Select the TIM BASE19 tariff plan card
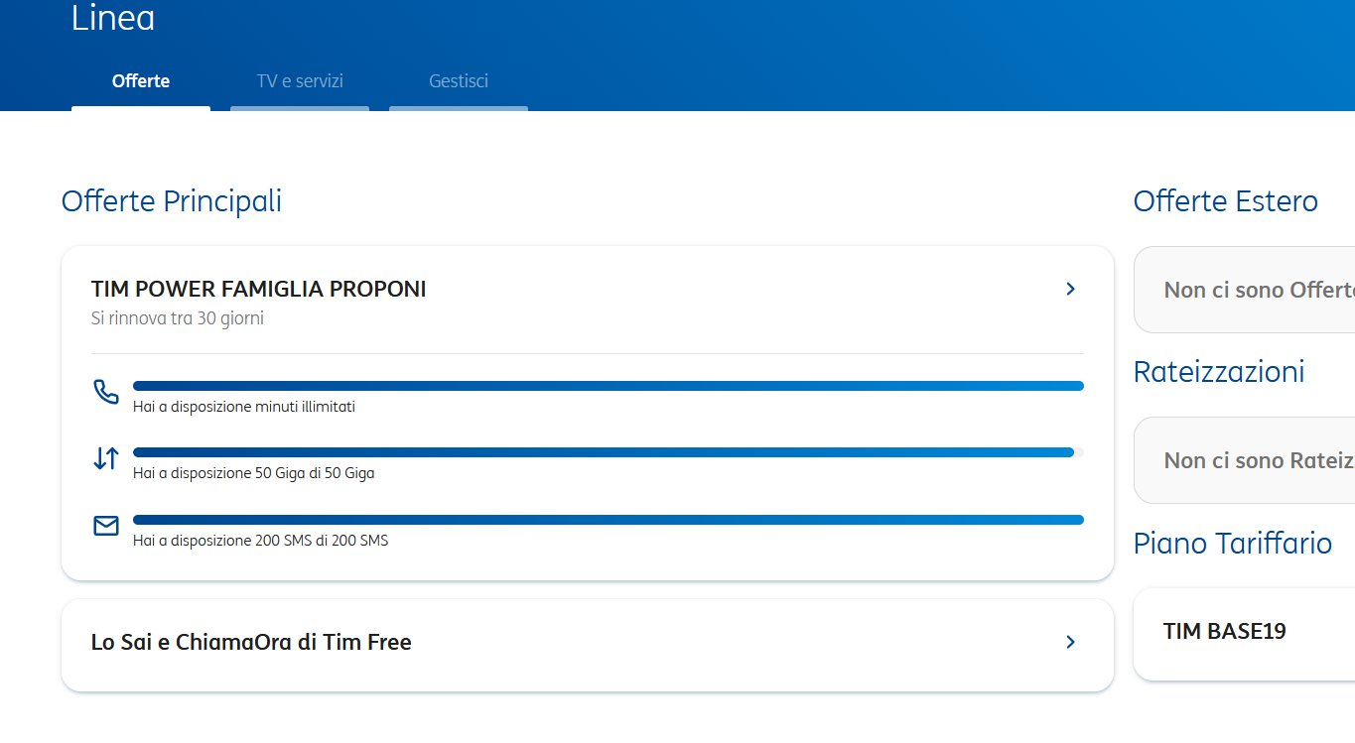The image size is (1355, 743). tap(1243, 633)
